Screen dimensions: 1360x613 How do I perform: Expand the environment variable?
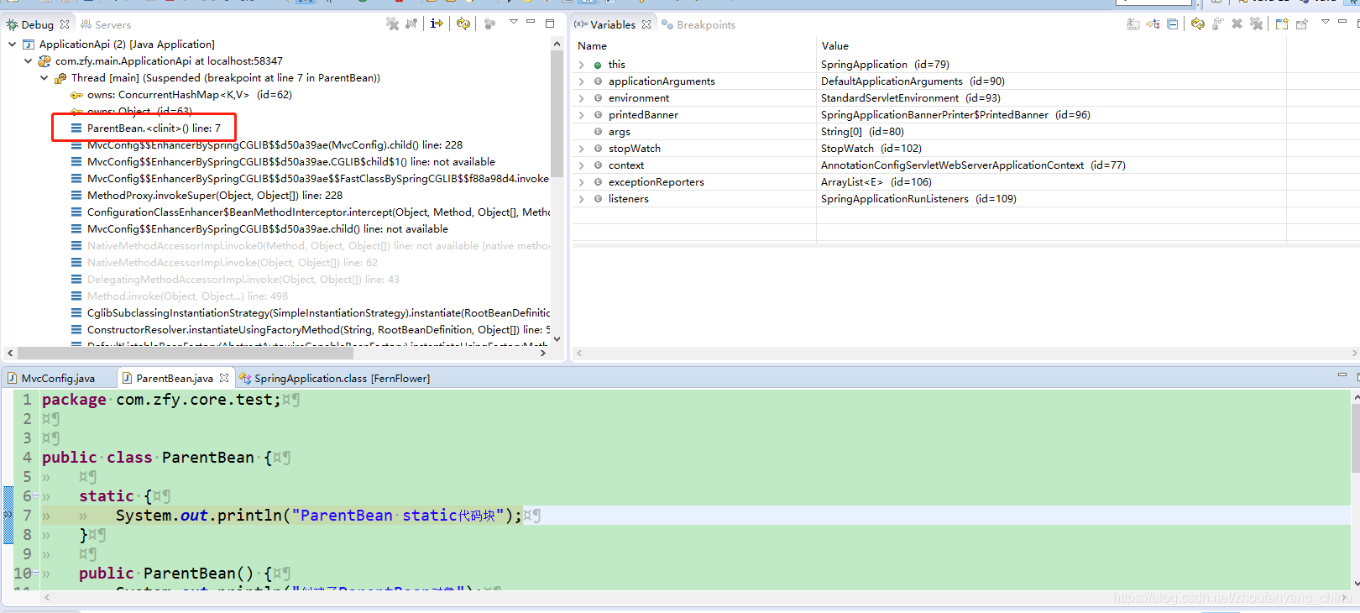pyautogui.click(x=581, y=98)
